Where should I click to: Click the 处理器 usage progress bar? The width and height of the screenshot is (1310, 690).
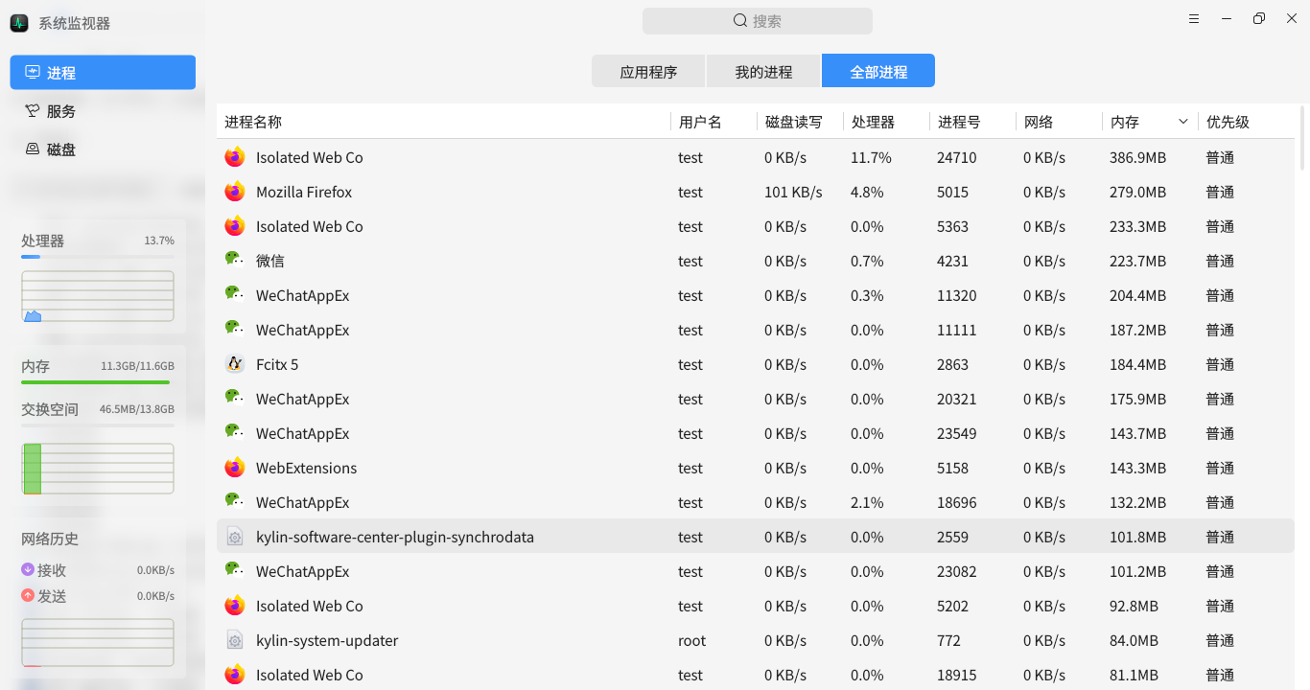98,257
